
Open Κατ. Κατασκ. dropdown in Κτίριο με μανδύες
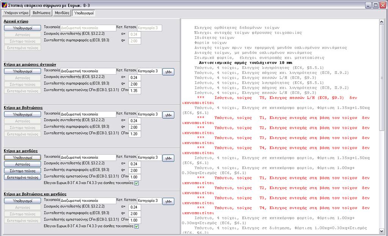pyautogui.click(x=149, y=157)
